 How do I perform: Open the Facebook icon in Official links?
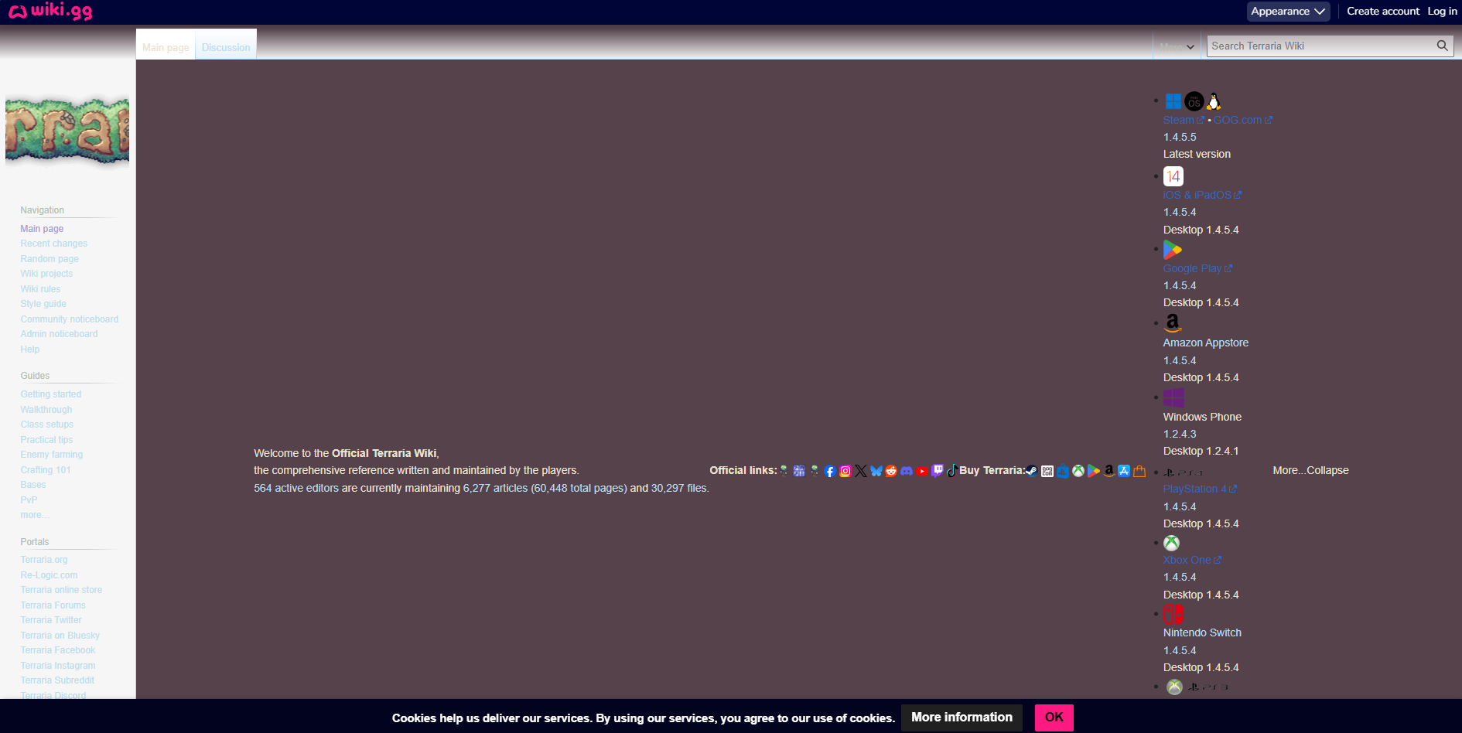830,471
